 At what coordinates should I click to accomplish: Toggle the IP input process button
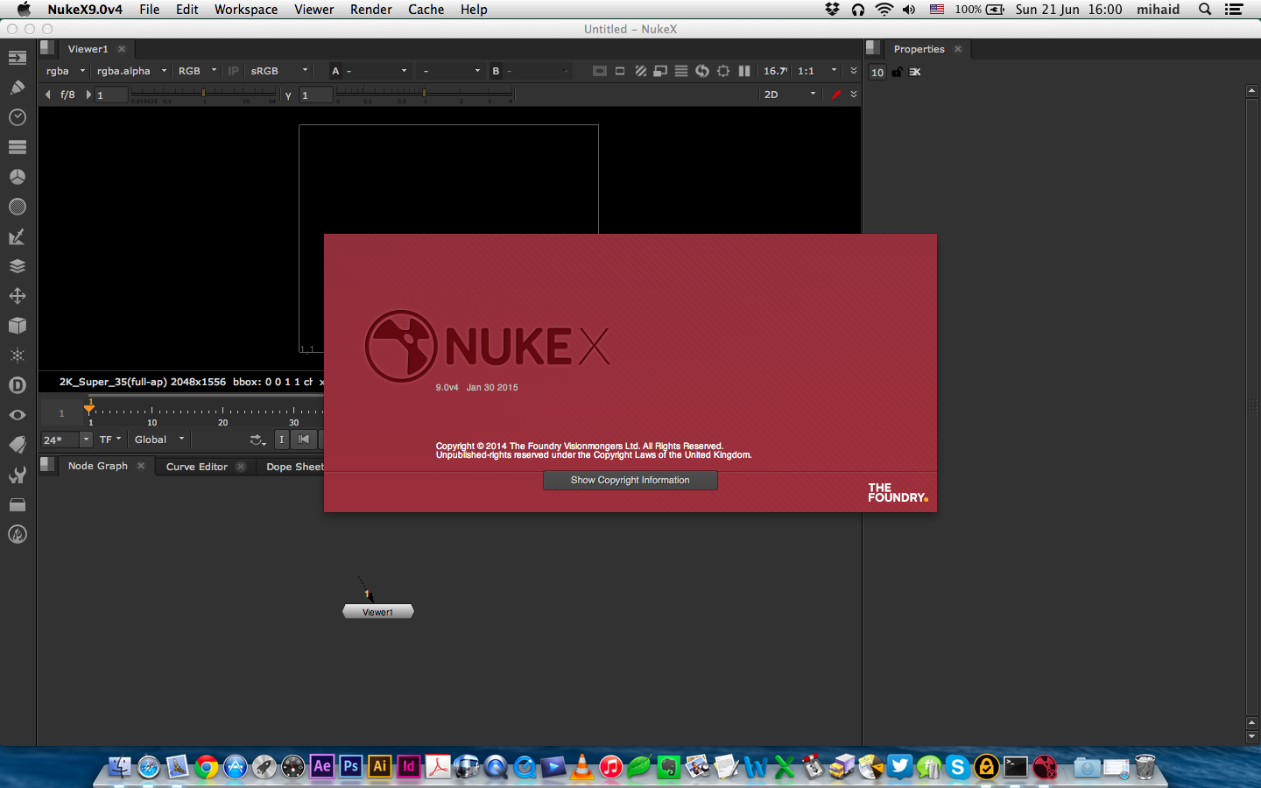point(233,71)
